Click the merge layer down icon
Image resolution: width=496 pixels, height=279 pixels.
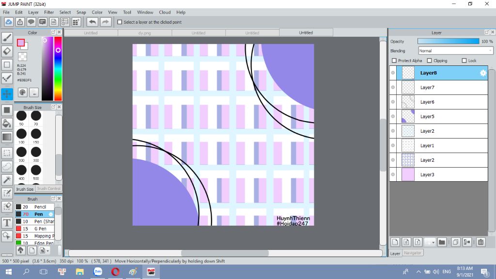click(x=467, y=242)
